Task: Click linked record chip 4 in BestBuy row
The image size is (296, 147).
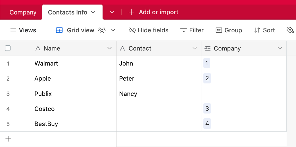Action: [207, 124]
